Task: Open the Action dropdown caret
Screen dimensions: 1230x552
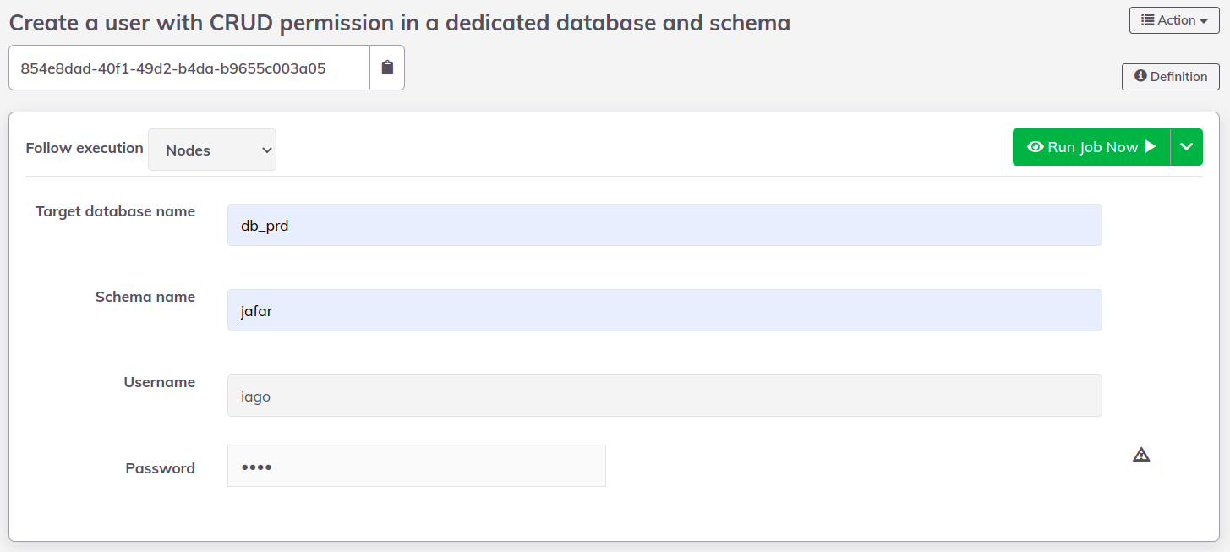Action: point(1204,20)
